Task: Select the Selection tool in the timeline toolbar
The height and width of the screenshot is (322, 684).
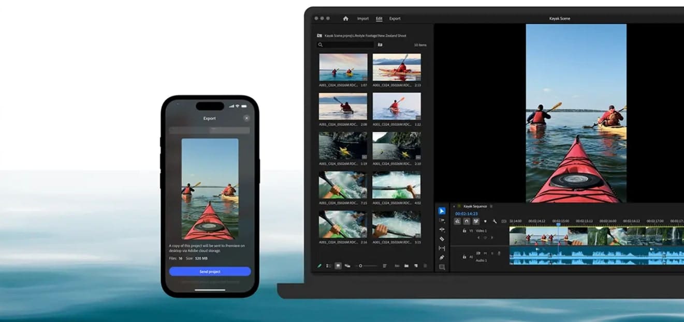Action: point(442,211)
